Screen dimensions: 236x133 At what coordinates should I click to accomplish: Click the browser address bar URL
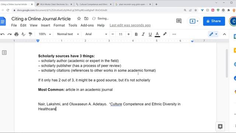point(62,10)
